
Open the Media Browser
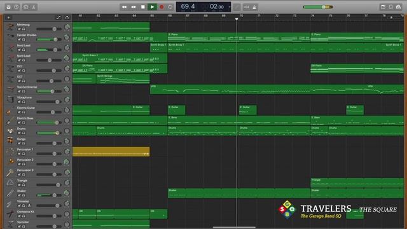399,7
